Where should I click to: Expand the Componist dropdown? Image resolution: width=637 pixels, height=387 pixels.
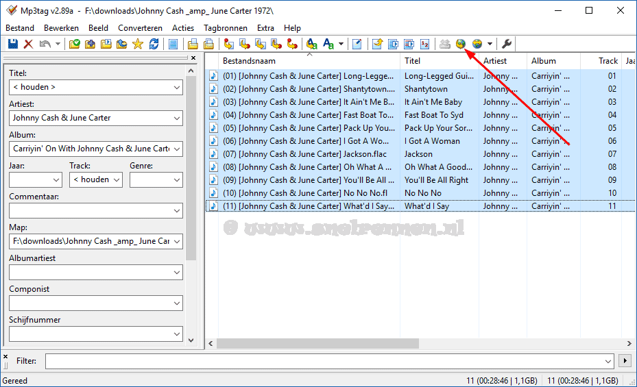177,303
